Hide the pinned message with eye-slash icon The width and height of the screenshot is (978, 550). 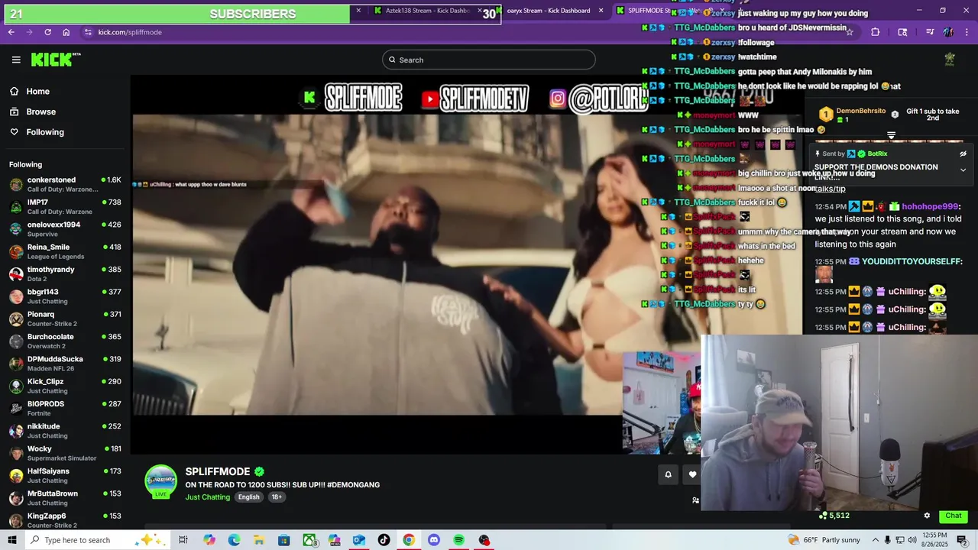pos(963,154)
